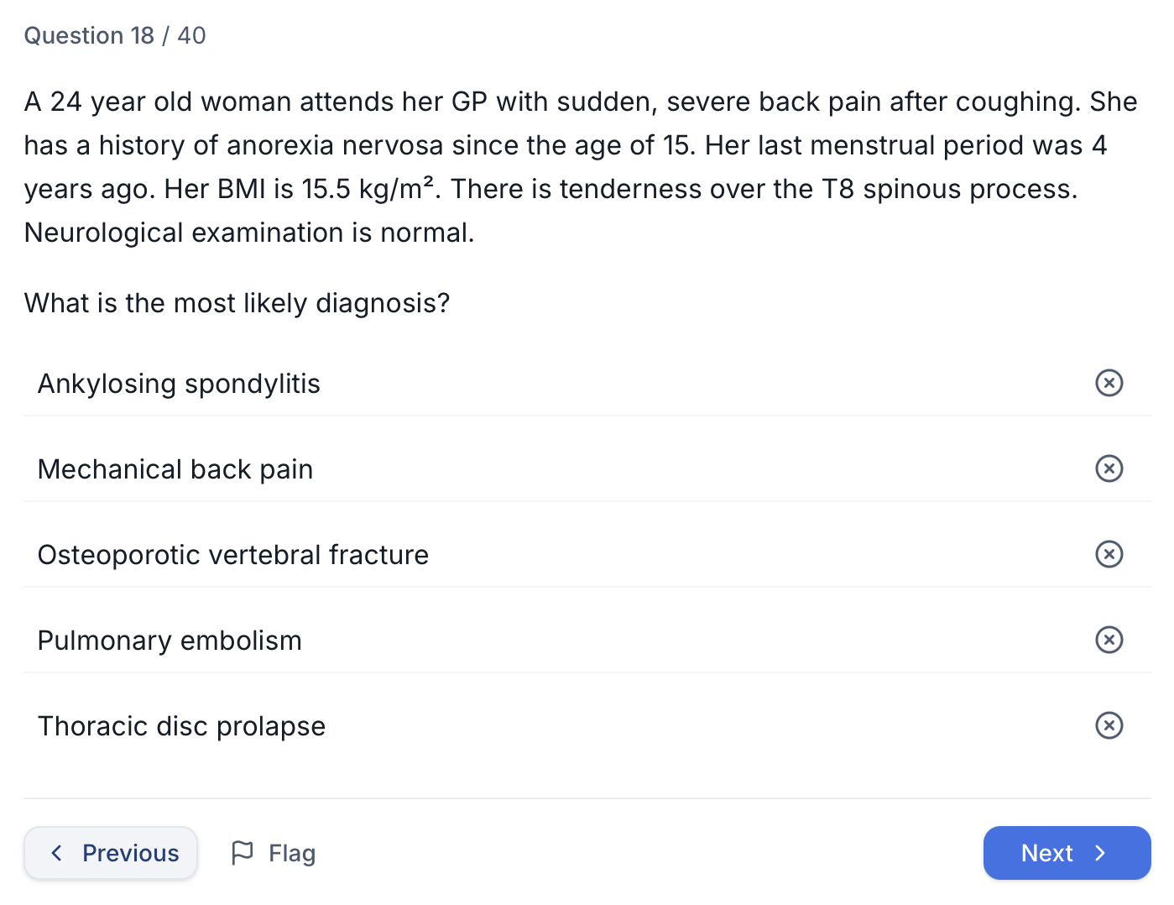Eliminate the Ankylosing spondylitis option

tap(1109, 383)
